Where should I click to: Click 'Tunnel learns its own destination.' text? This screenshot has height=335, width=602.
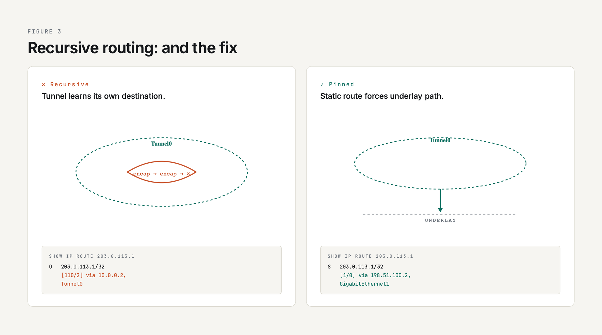[x=104, y=96]
